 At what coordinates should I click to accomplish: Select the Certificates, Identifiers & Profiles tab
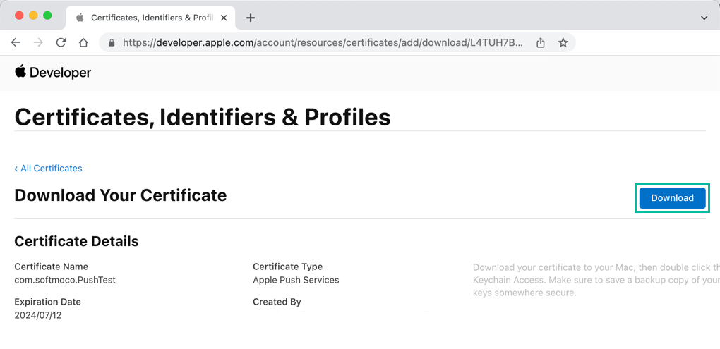tap(148, 18)
